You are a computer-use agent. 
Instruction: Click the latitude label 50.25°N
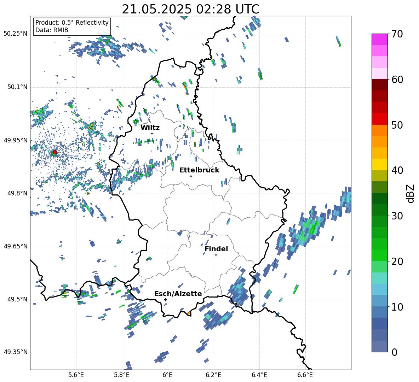tap(16, 34)
